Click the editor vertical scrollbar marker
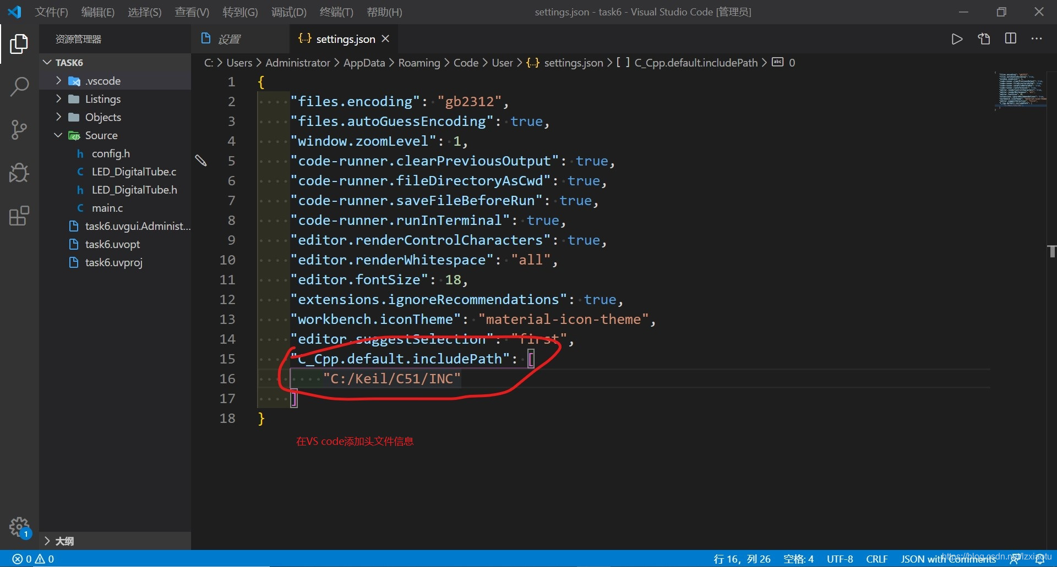The image size is (1057, 567). tap(1051, 251)
